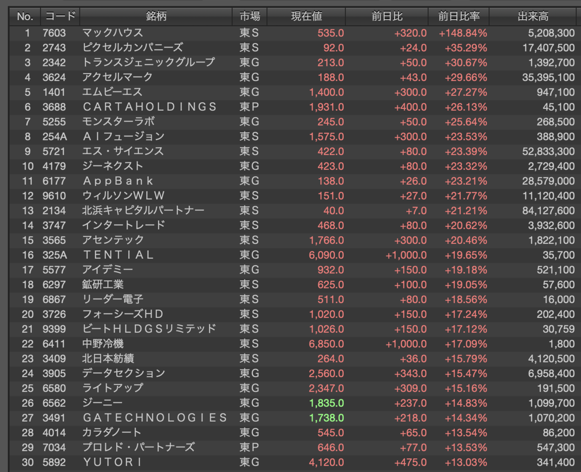Sort by the コード column header

click(61, 16)
